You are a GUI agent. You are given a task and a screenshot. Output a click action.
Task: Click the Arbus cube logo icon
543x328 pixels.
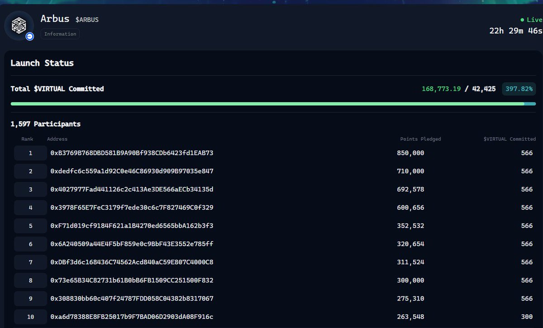(18, 25)
